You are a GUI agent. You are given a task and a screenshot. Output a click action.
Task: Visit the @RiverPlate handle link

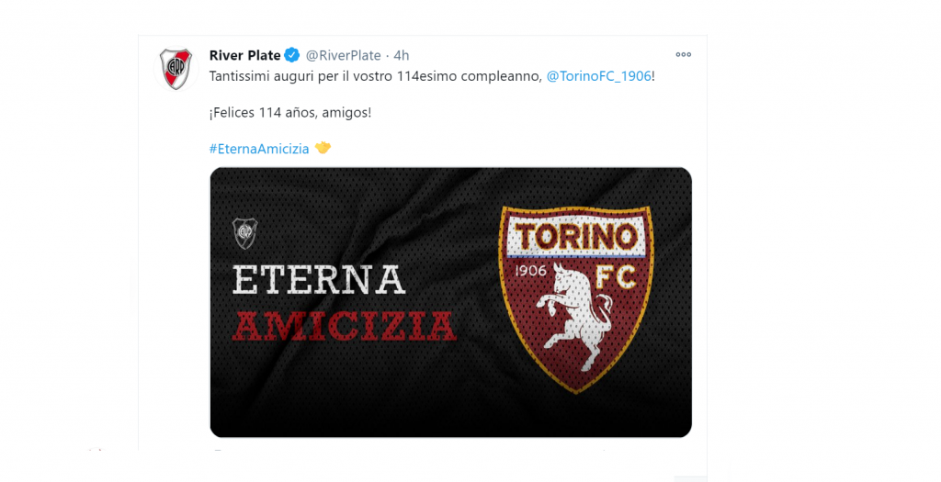tap(343, 55)
